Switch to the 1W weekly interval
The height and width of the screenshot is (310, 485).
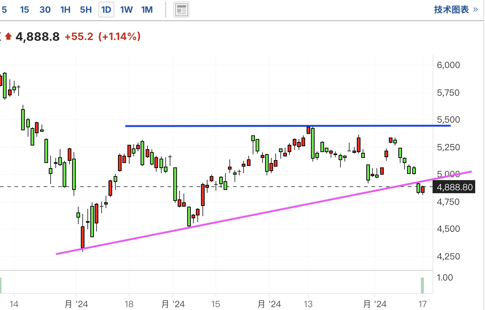point(126,9)
